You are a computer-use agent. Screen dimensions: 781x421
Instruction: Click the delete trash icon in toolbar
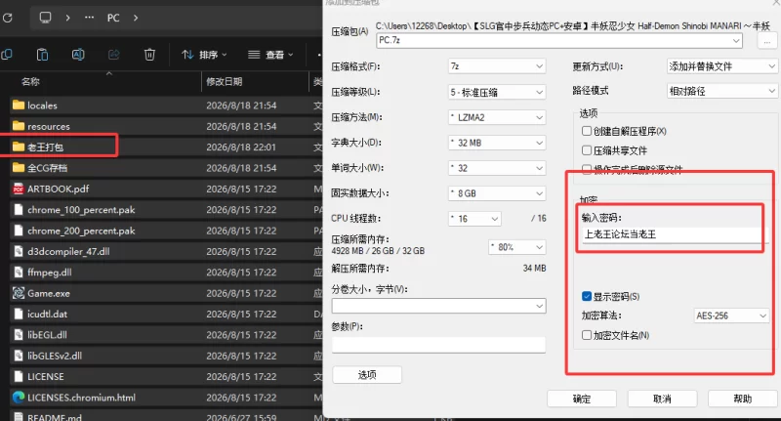(149, 55)
